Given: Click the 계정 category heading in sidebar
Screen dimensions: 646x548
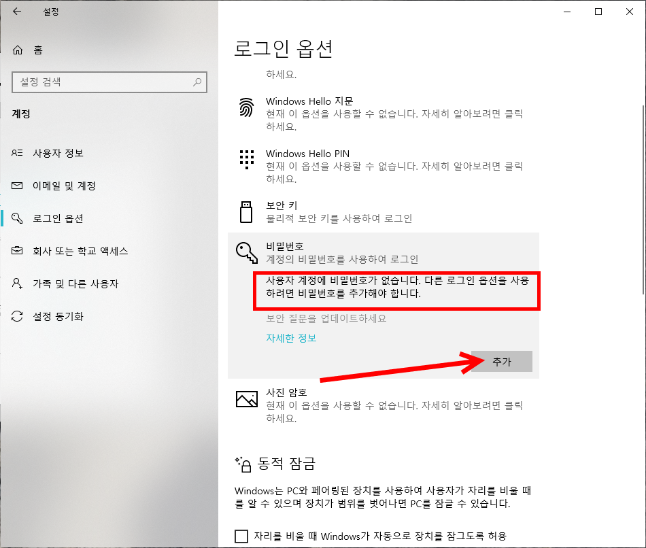Looking at the screenshot, I should 21,114.
